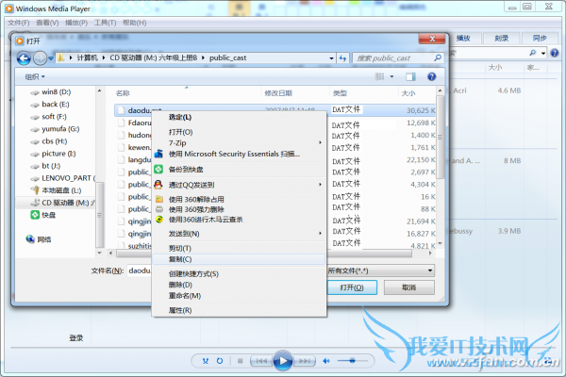Switch to the 刻录 tab in Media Player

pyautogui.click(x=502, y=39)
